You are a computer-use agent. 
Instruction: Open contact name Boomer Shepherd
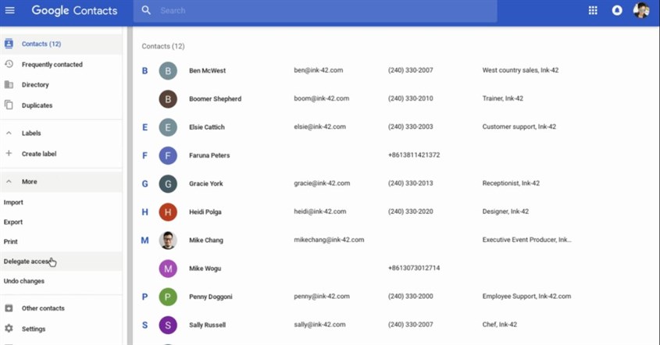[x=215, y=99]
